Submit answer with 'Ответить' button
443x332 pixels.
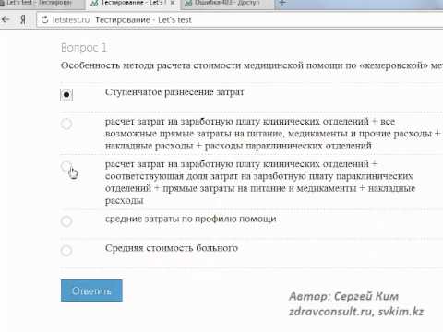[x=91, y=290]
